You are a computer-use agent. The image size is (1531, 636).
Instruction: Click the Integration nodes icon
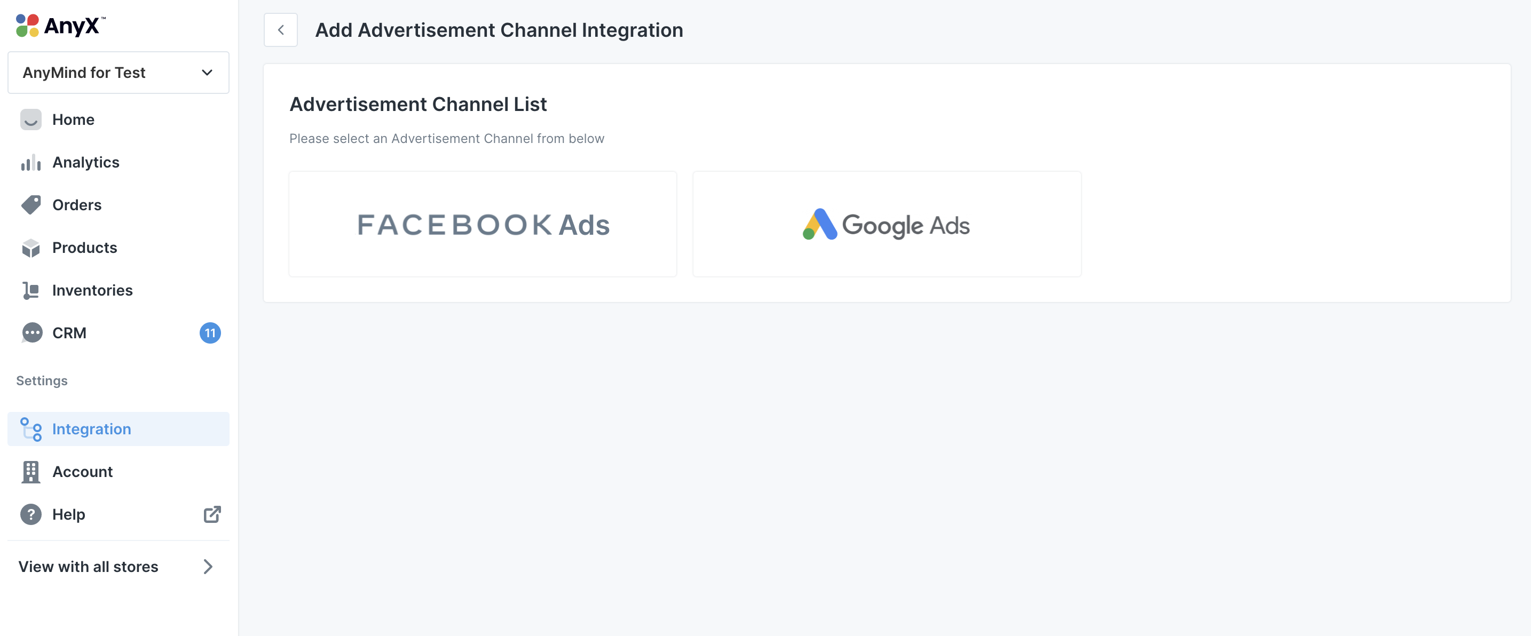[x=31, y=430]
